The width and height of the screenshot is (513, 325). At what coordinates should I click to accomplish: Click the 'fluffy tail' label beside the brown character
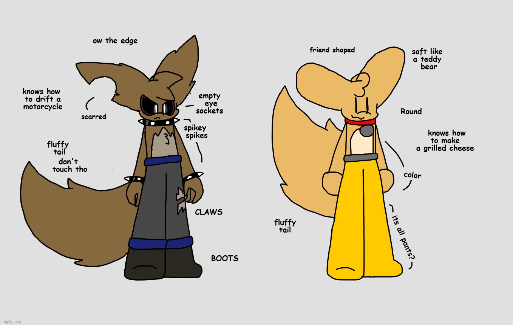pyautogui.click(x=58, y=148)
